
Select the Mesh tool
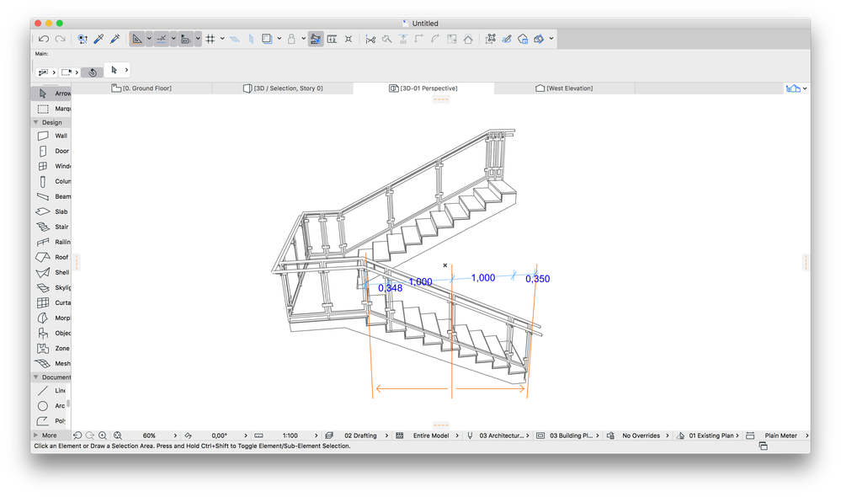(51, 363)
